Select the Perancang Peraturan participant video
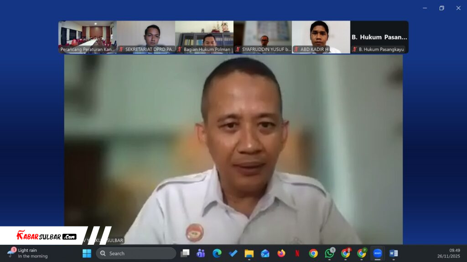 click(x=88, y=37)
